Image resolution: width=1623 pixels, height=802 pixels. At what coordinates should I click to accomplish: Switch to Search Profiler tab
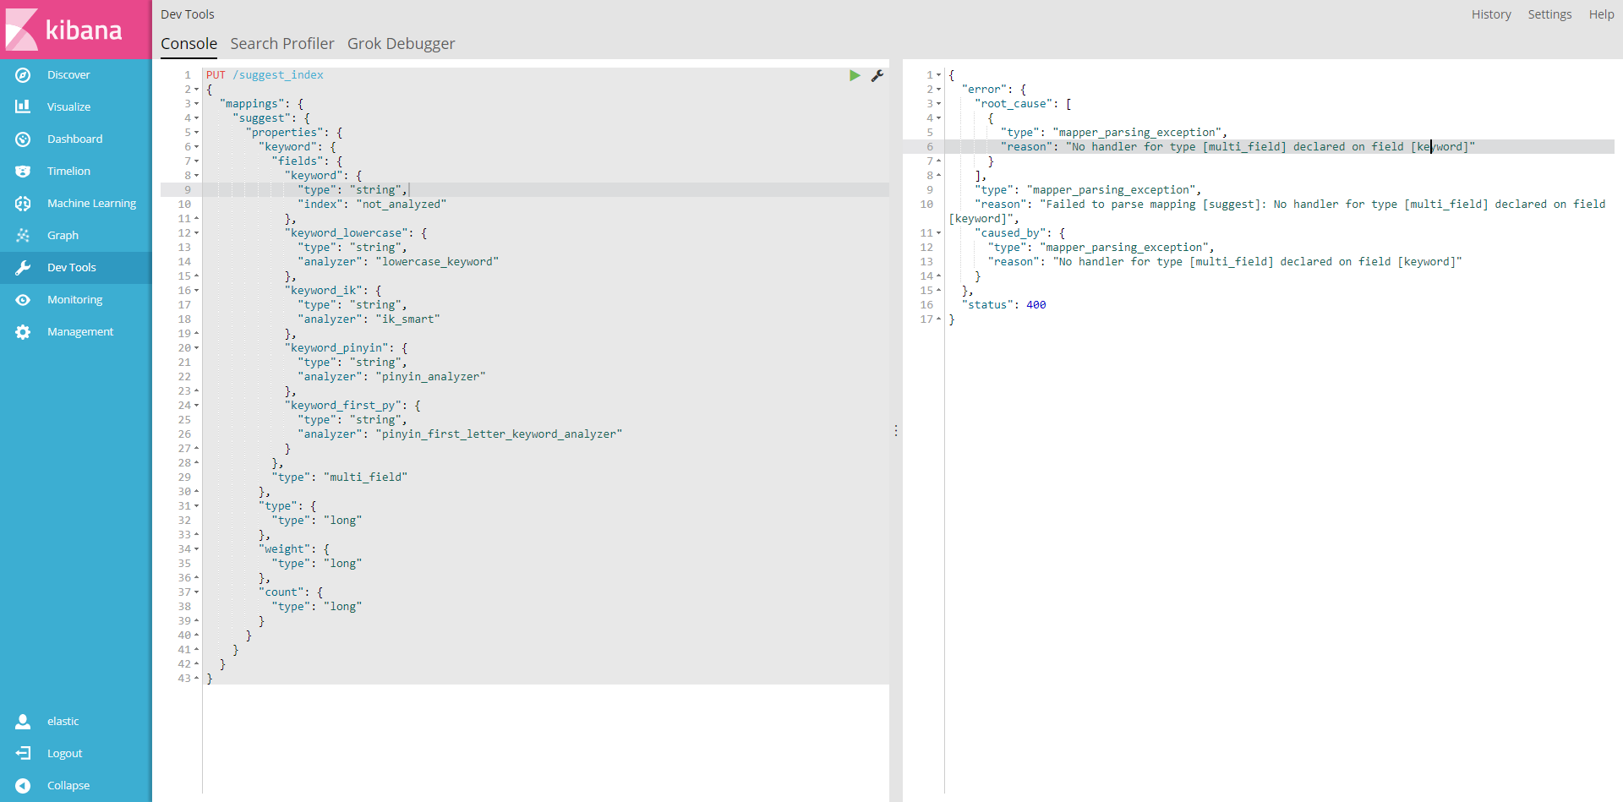pos(282,44)
